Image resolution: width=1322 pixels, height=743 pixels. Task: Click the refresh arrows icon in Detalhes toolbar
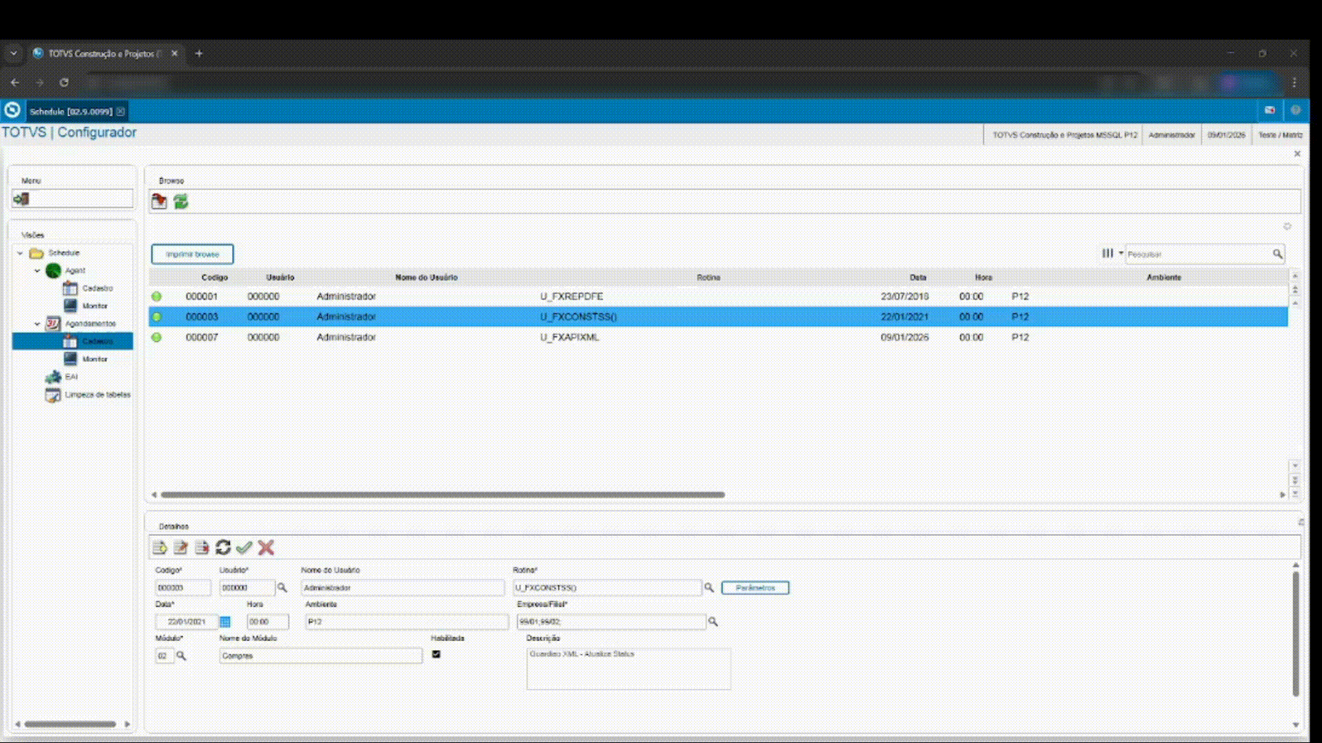coord(222,548)
